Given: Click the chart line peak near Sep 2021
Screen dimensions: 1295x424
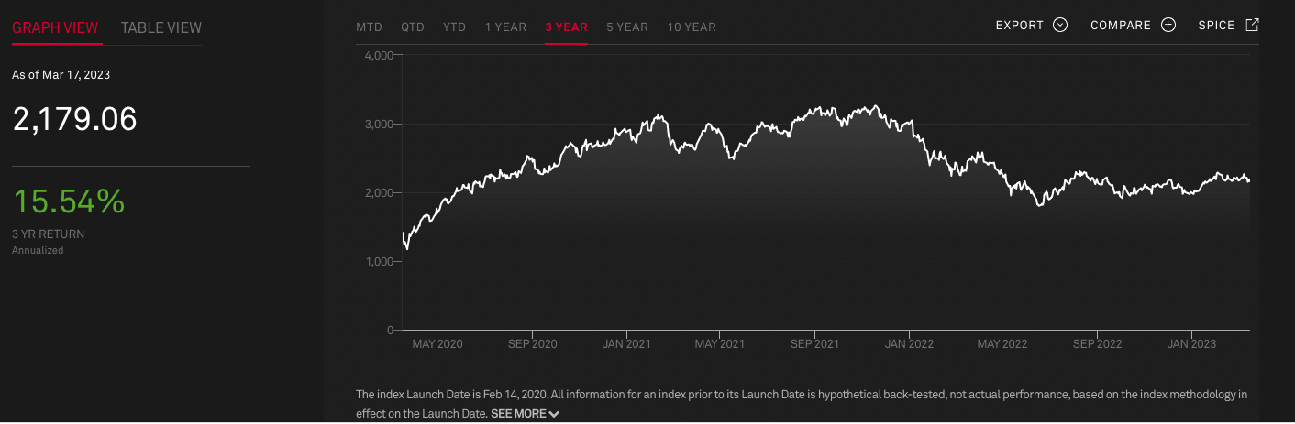Looking at the screenshot, I should (x=816, y=107).
